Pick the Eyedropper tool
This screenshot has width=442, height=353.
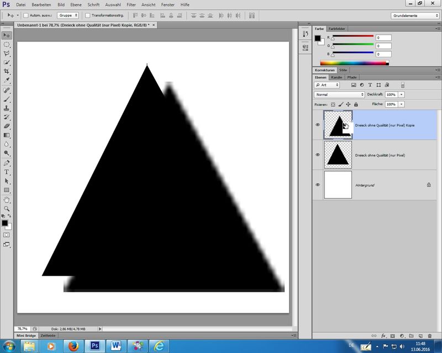point(7,81)
